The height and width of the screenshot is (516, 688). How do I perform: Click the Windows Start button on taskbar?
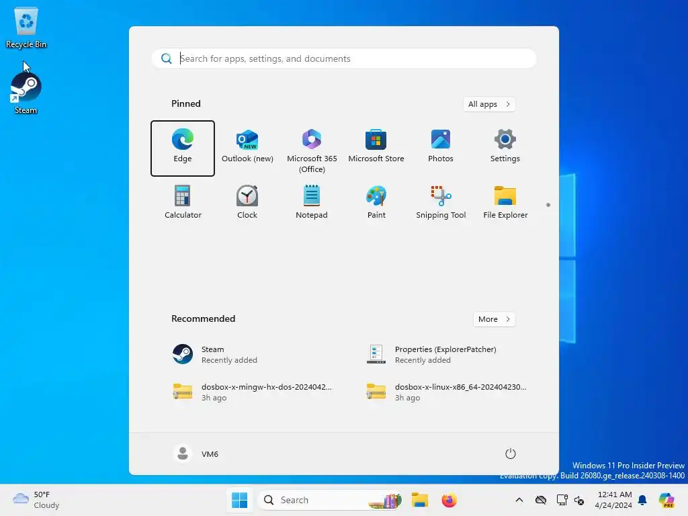[x=239, y=500]
